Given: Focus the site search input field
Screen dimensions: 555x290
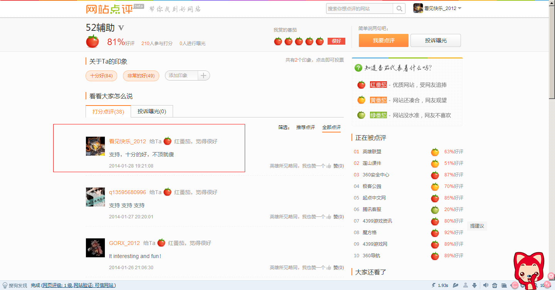Looking at the screenshot, I should click(360, 8).
